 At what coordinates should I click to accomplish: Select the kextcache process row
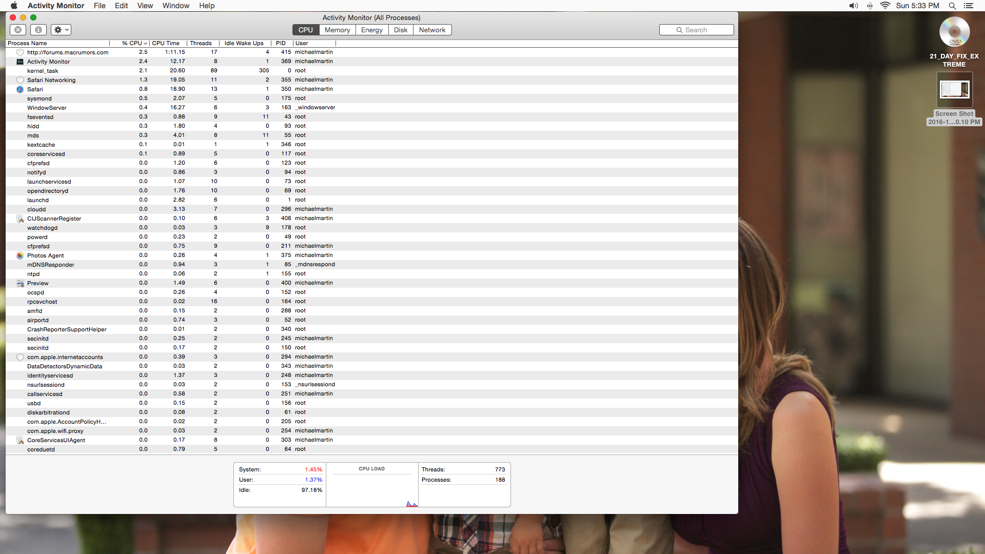click(372, 145)
